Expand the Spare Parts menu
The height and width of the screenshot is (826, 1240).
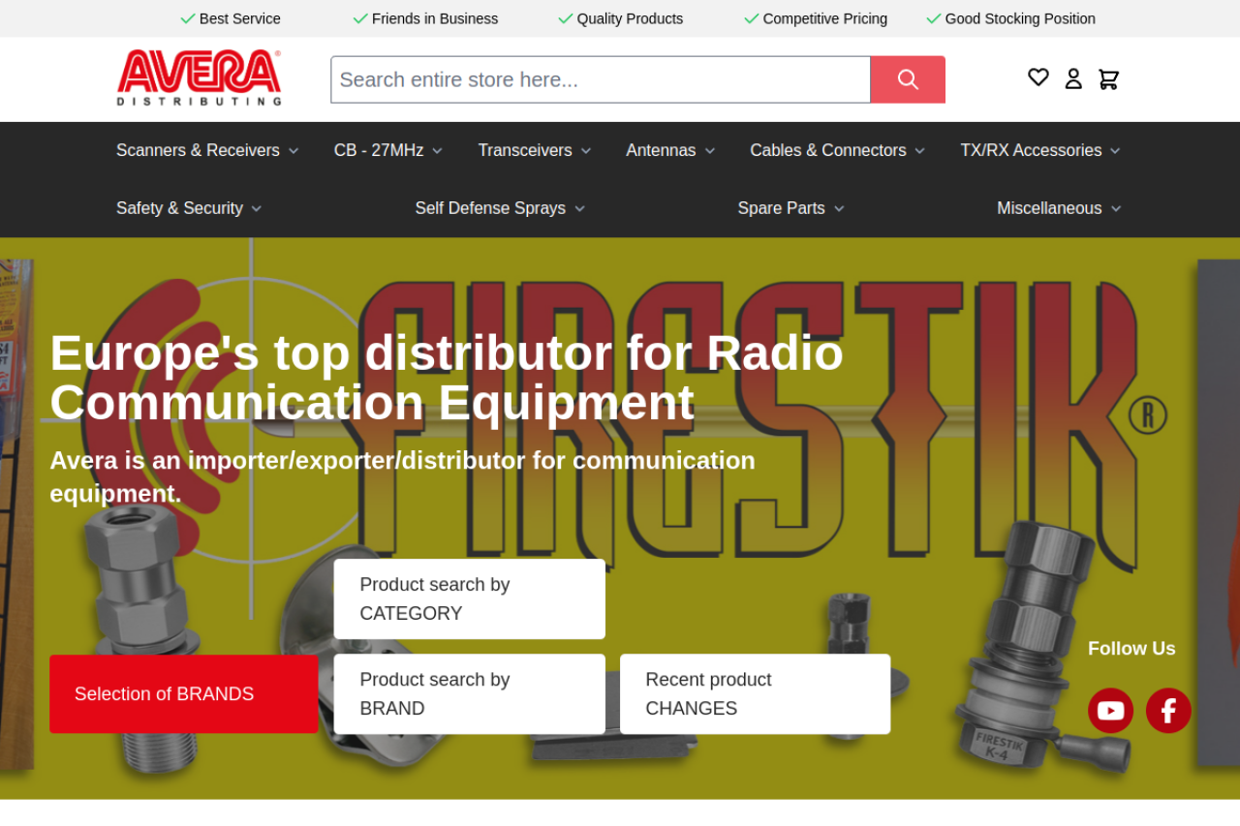tap(790, 208)
